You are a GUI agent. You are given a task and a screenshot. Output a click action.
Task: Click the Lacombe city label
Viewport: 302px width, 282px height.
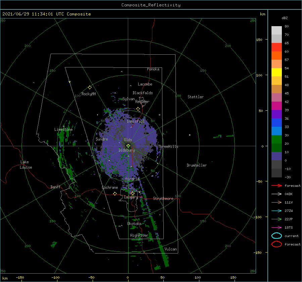[x=145, y=84]
